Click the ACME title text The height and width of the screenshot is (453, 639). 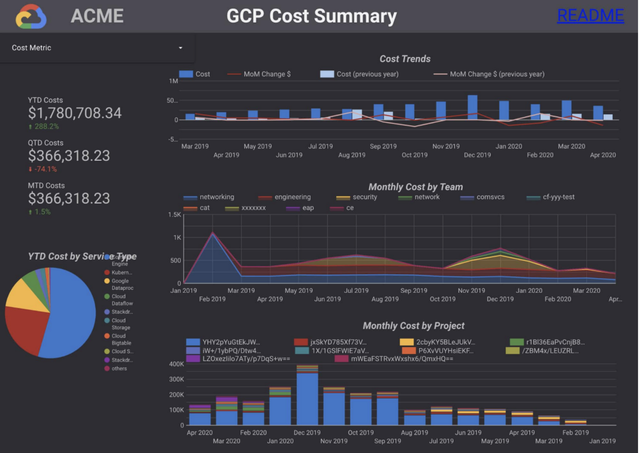pyautogui.click(x=97, y=16)
